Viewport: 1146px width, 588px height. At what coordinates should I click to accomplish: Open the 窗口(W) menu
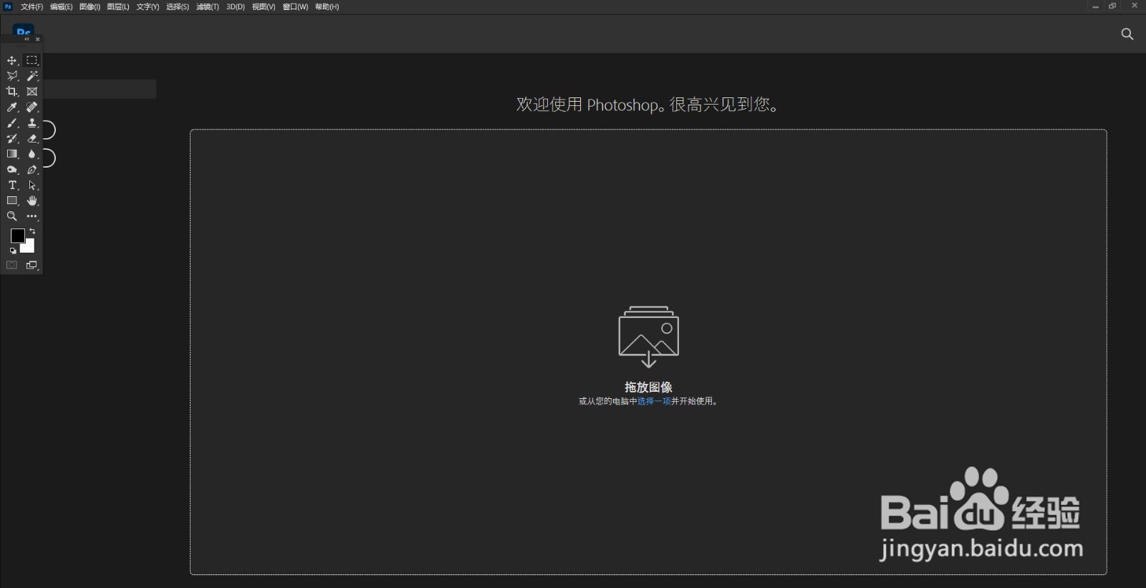tap(295, 6)
